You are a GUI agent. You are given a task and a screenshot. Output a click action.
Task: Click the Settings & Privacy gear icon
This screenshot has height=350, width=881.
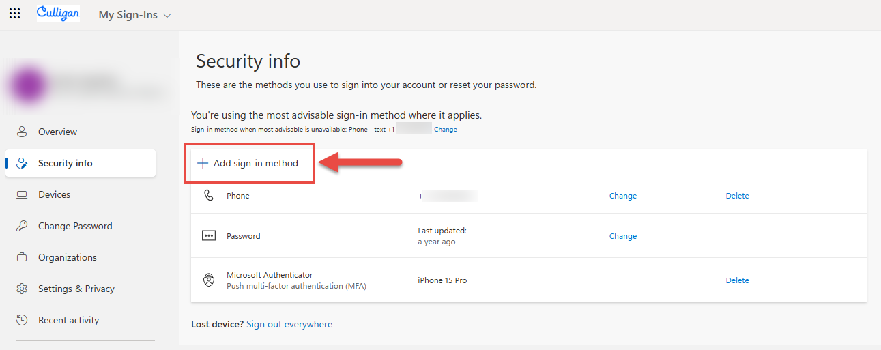[22, 289]
